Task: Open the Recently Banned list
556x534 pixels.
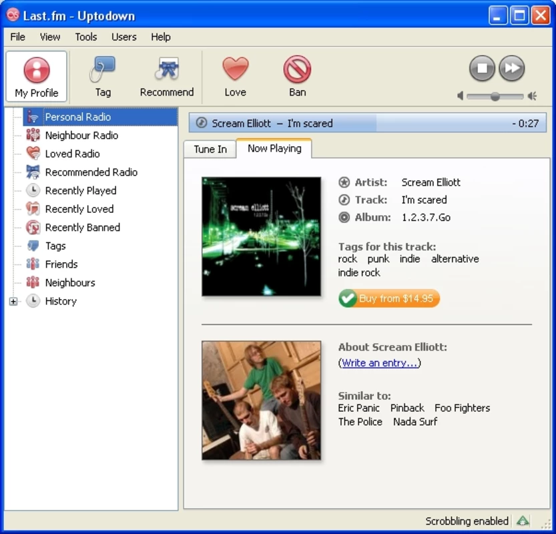Action: 83,228
